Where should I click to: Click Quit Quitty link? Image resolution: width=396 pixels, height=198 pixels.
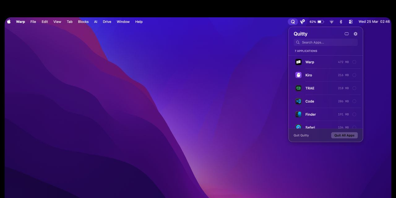tap(301, 135)
